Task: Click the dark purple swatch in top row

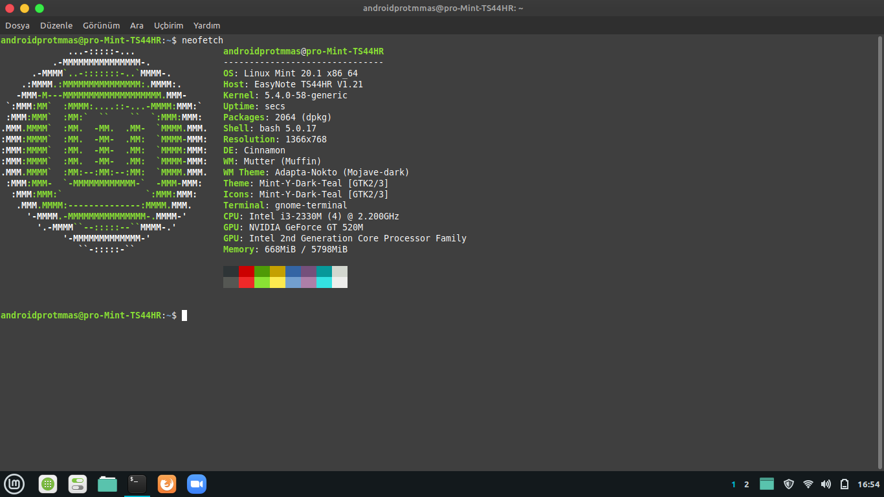Action: [x=309, y=271]
